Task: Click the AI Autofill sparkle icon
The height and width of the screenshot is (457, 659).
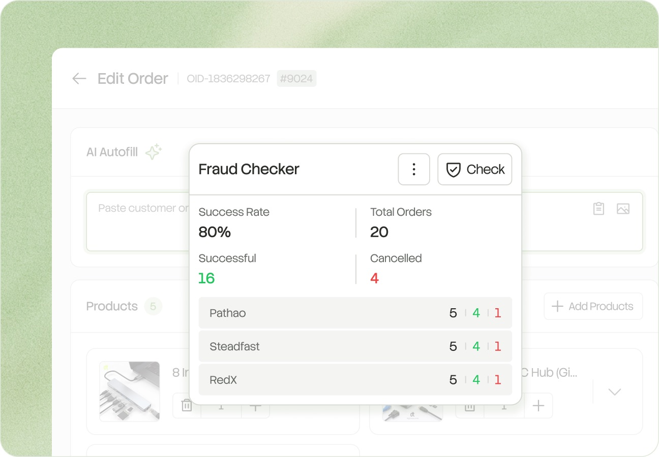Action: pyautogui.click(x=154, y=152)
